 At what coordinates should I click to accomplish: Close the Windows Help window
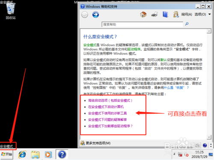[x=208, y=6]
